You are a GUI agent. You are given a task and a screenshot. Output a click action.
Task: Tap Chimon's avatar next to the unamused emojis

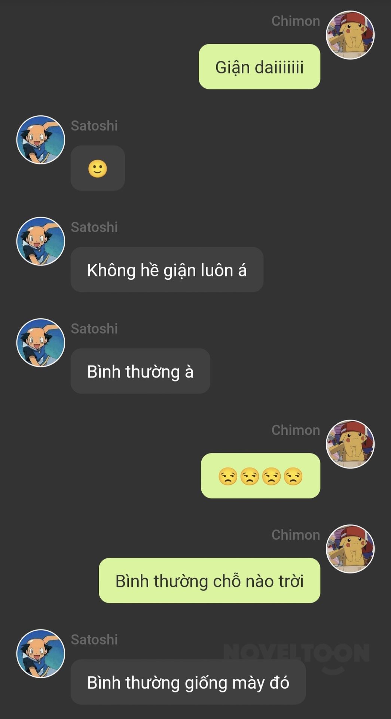click(x=350, y=444)
